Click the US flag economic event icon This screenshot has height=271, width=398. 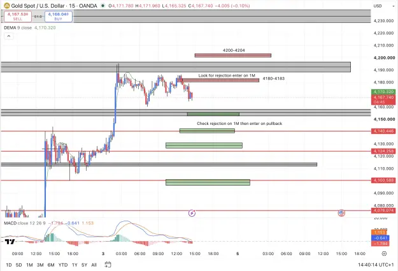pyautogui.click(x=341, y=213)
